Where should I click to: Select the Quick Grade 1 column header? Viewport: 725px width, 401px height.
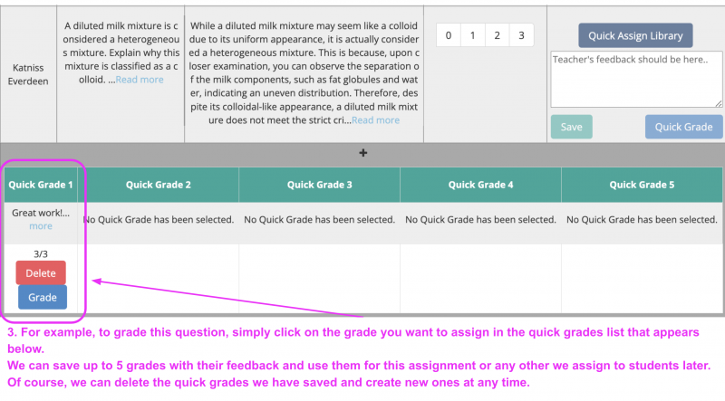point(40,185)
